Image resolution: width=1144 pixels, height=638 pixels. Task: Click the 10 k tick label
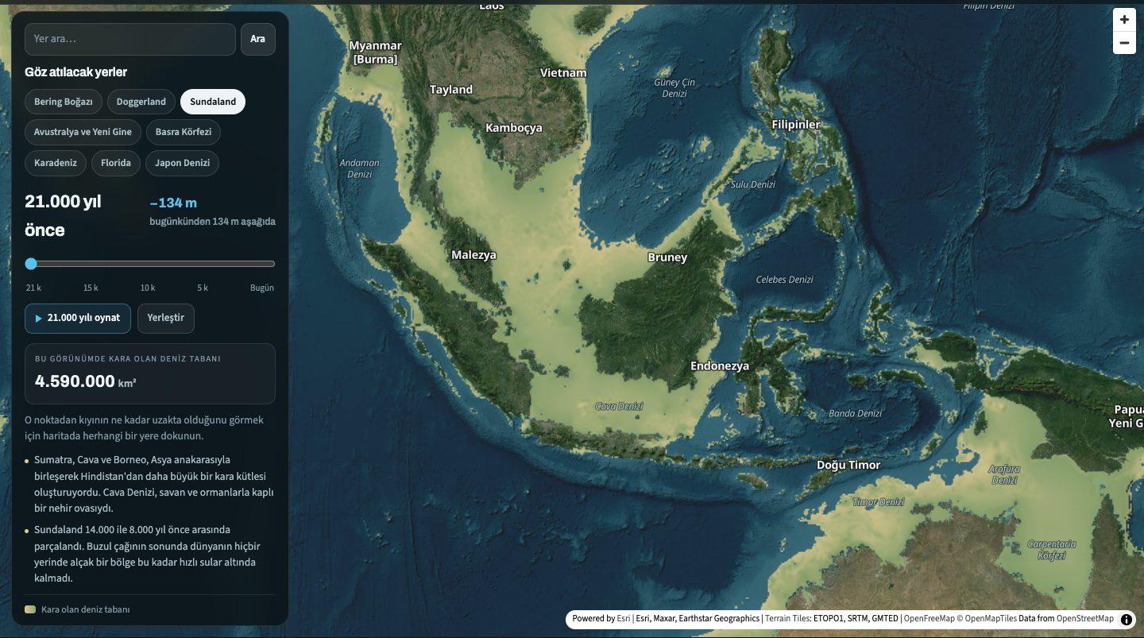[x=148, y=288]
